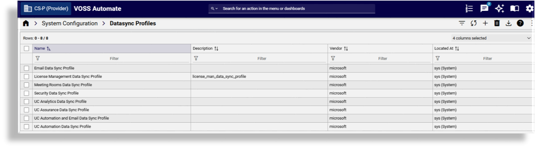Click the Vendor column filter funnel icon
535x149 pixels.
coord(333,58)
